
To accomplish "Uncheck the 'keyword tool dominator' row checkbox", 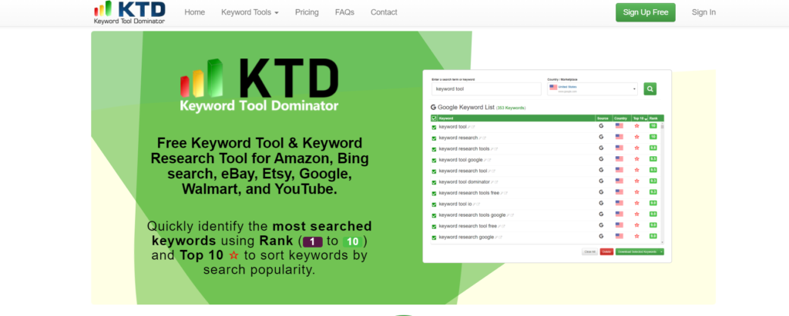I will point(435,182).
